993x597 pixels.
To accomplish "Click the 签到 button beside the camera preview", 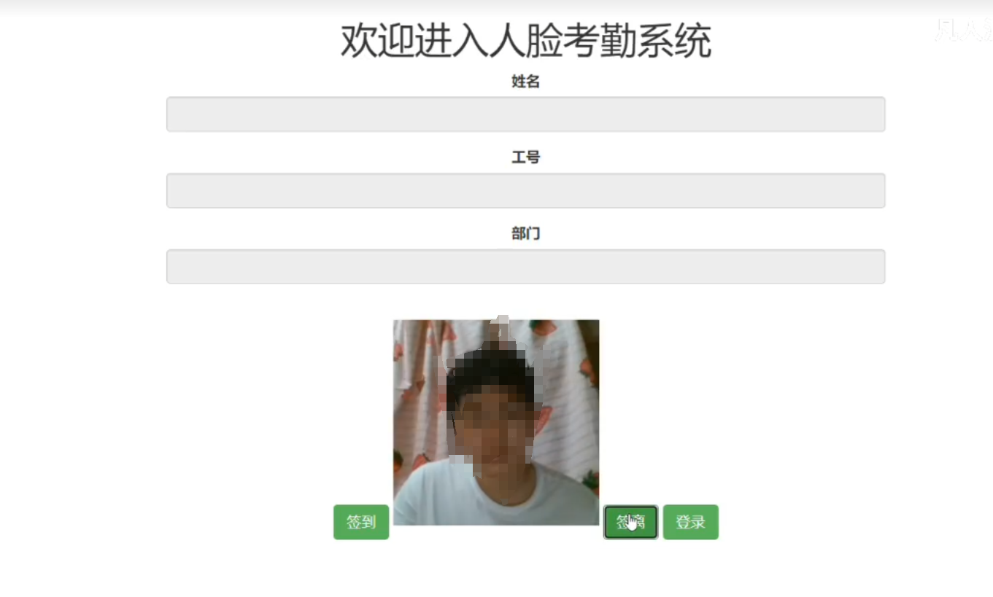I will 361,522.
